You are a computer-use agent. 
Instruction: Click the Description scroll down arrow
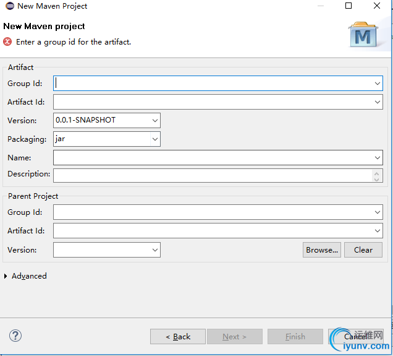tap(376, 179)
